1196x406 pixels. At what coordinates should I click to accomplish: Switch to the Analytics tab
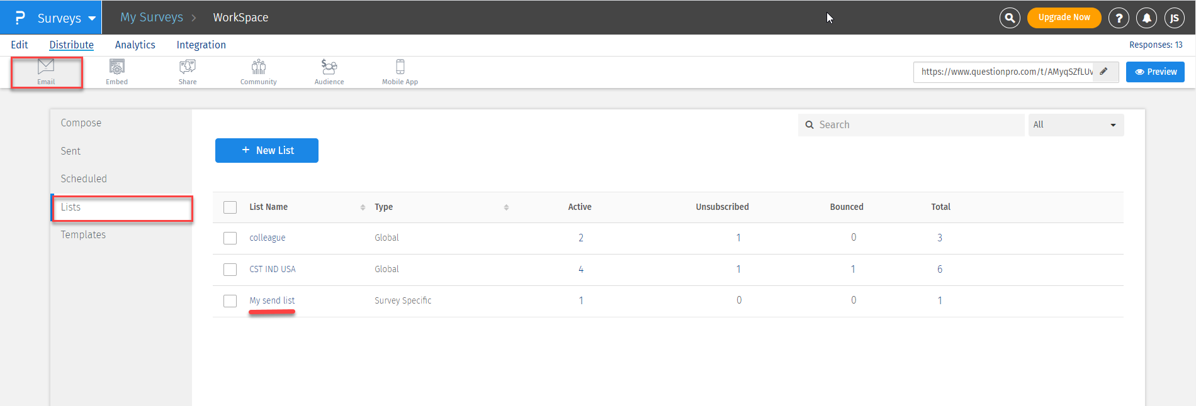pos(135,45)
